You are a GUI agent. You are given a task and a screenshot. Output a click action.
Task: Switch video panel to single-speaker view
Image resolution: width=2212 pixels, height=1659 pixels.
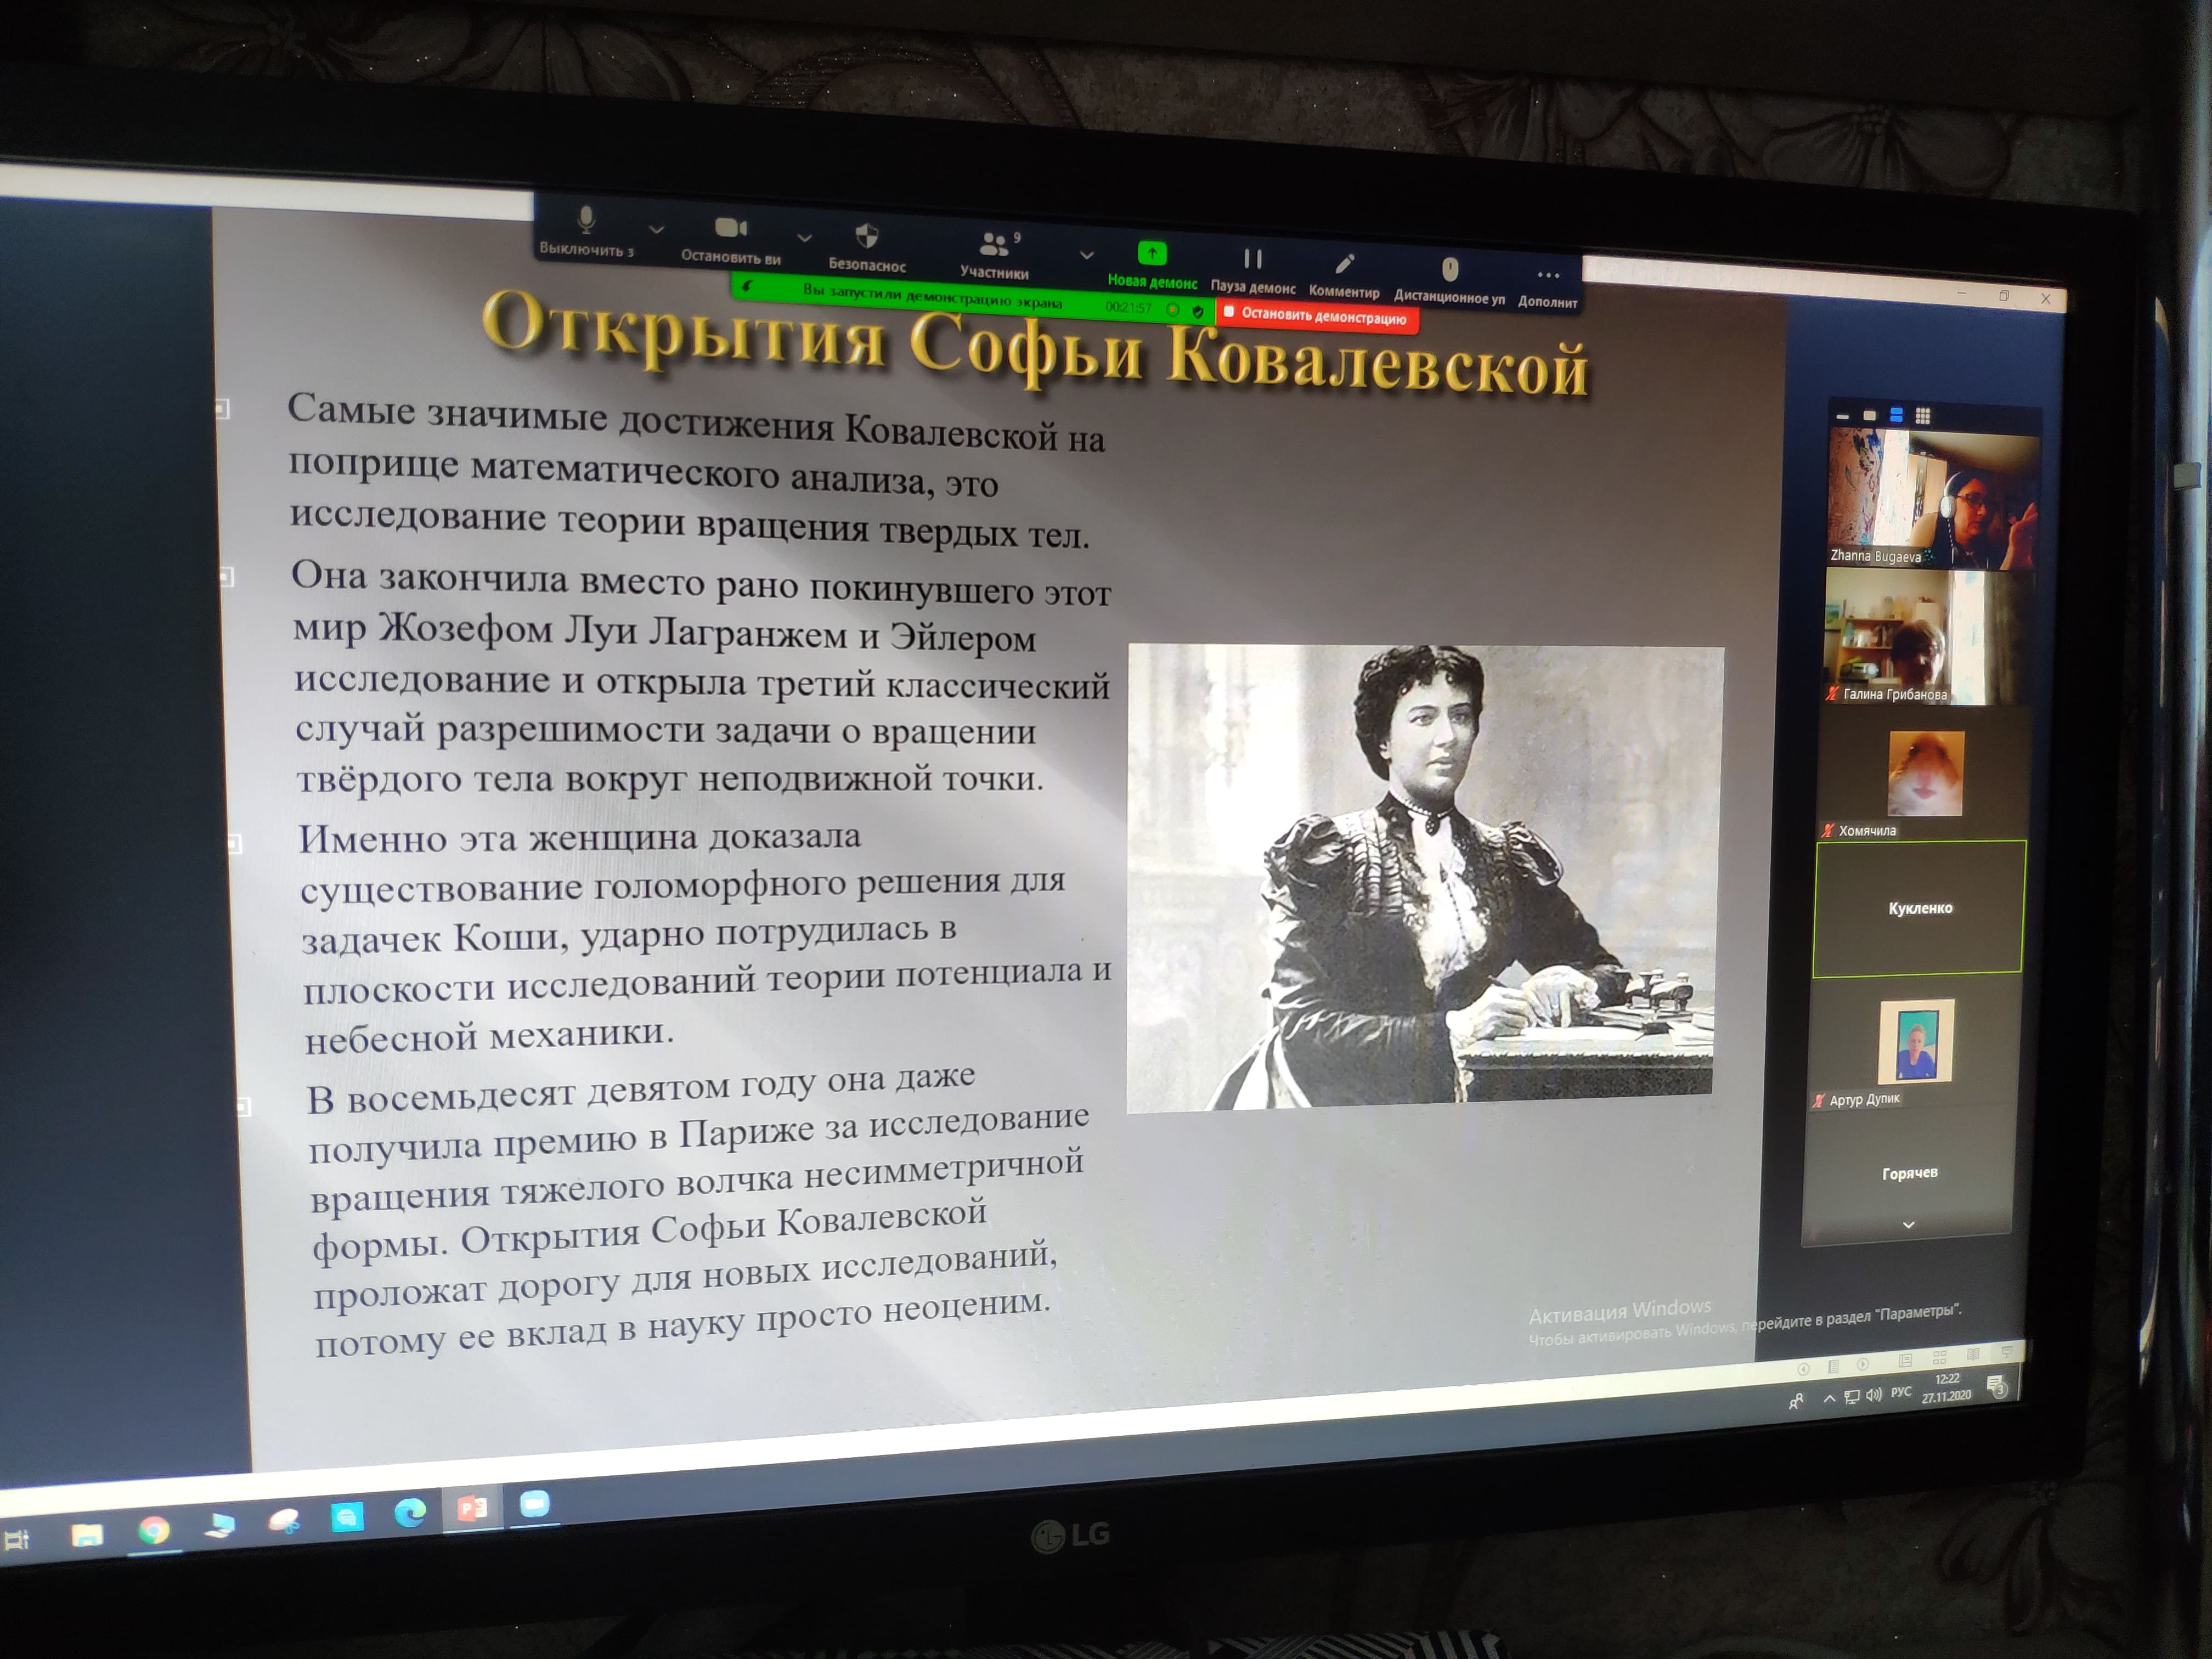tap(1869, 415)
